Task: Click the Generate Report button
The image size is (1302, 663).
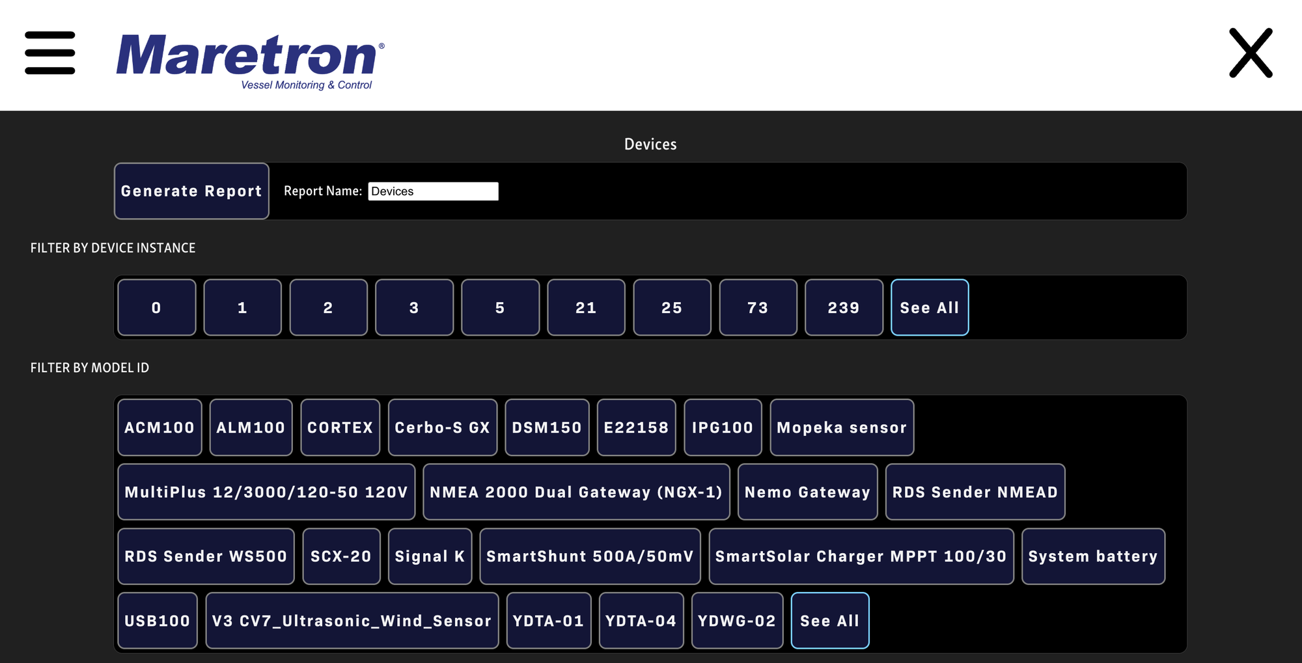Action: pos(191,191)
